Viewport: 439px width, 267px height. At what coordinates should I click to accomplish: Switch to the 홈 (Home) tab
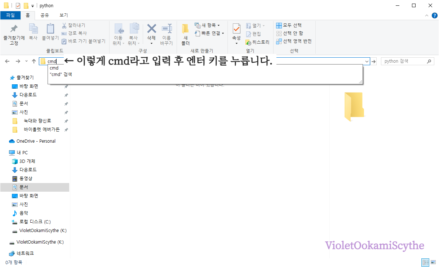(x=27, y=15)
